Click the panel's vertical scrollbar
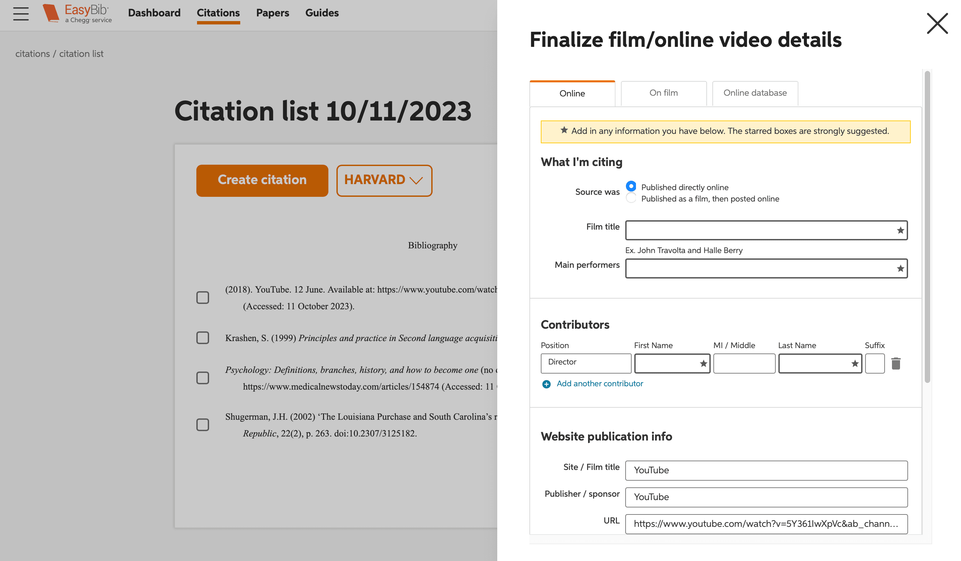This screenshot has width=961, height=561. tap(927, 227)
